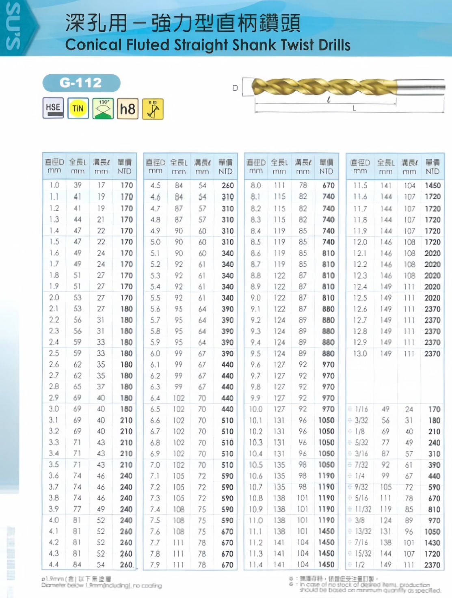Click price 1450 in the 11.5 row
The height and width of the screenshot is (598, 452).
433,186
